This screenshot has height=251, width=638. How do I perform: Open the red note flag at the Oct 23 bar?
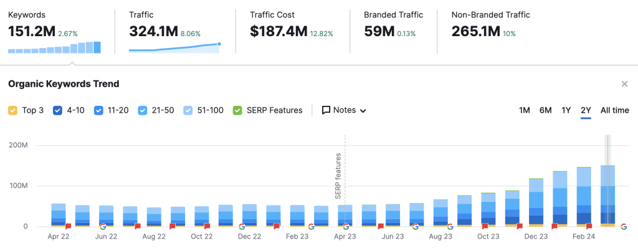tap(485, 227)
